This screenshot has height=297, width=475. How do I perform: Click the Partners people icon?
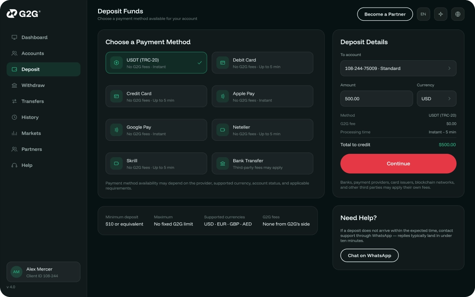coord(14,149)
